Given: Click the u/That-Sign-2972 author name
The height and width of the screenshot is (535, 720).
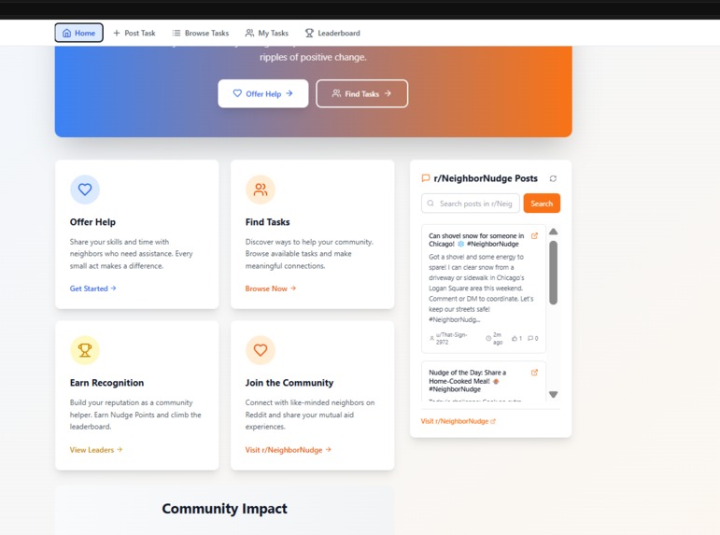Looking at the screenshot, I should [x=451, y=338].
